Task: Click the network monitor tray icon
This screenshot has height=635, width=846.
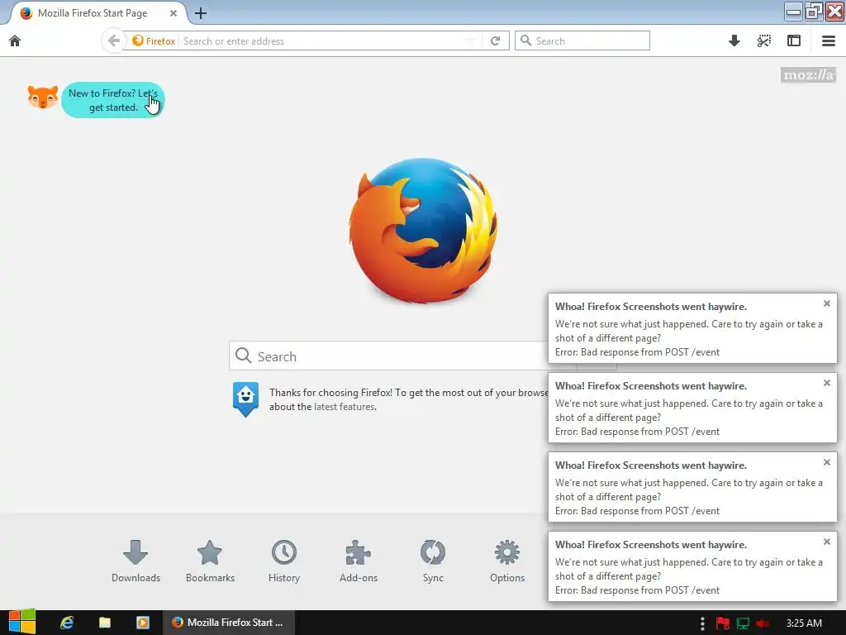Action: [743, 623]
